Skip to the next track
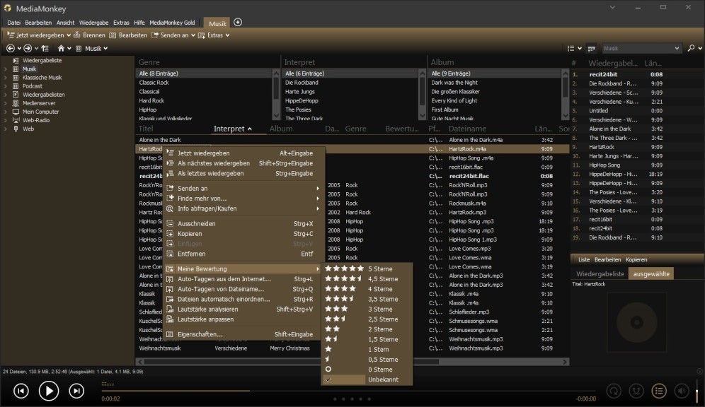Screen dimensions: 705x407 click(x=76, y=391)
